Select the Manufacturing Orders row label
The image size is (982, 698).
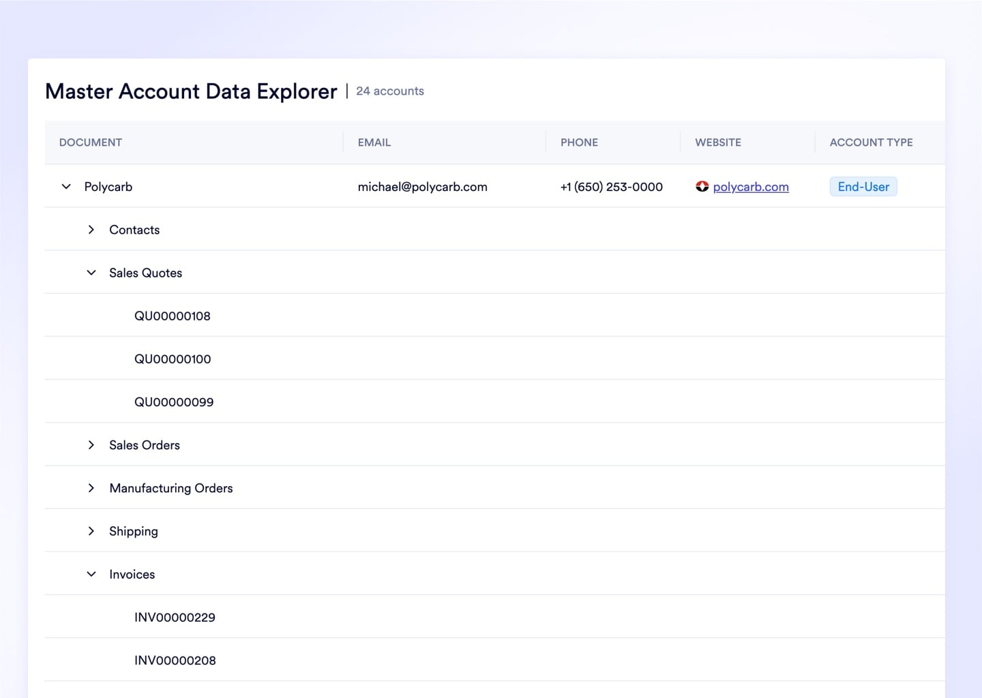click(x=171, y=488)
